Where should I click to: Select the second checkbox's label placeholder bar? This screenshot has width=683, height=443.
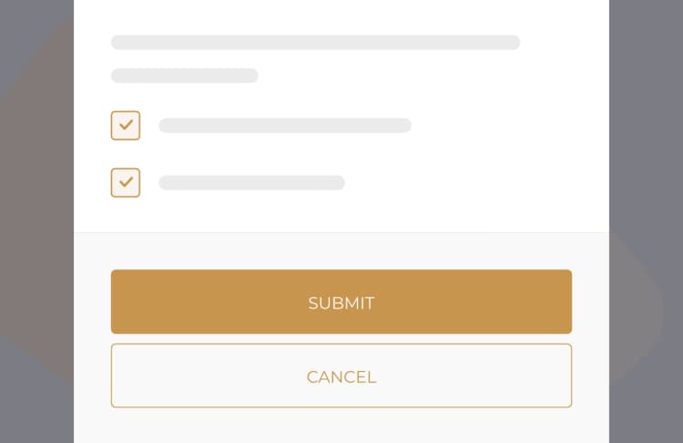(251, 183)
